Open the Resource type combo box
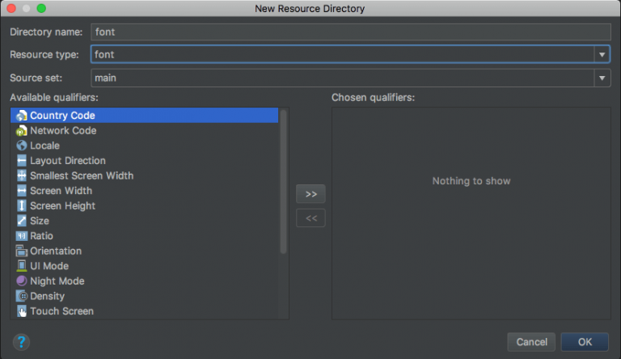 click(350, 54)
